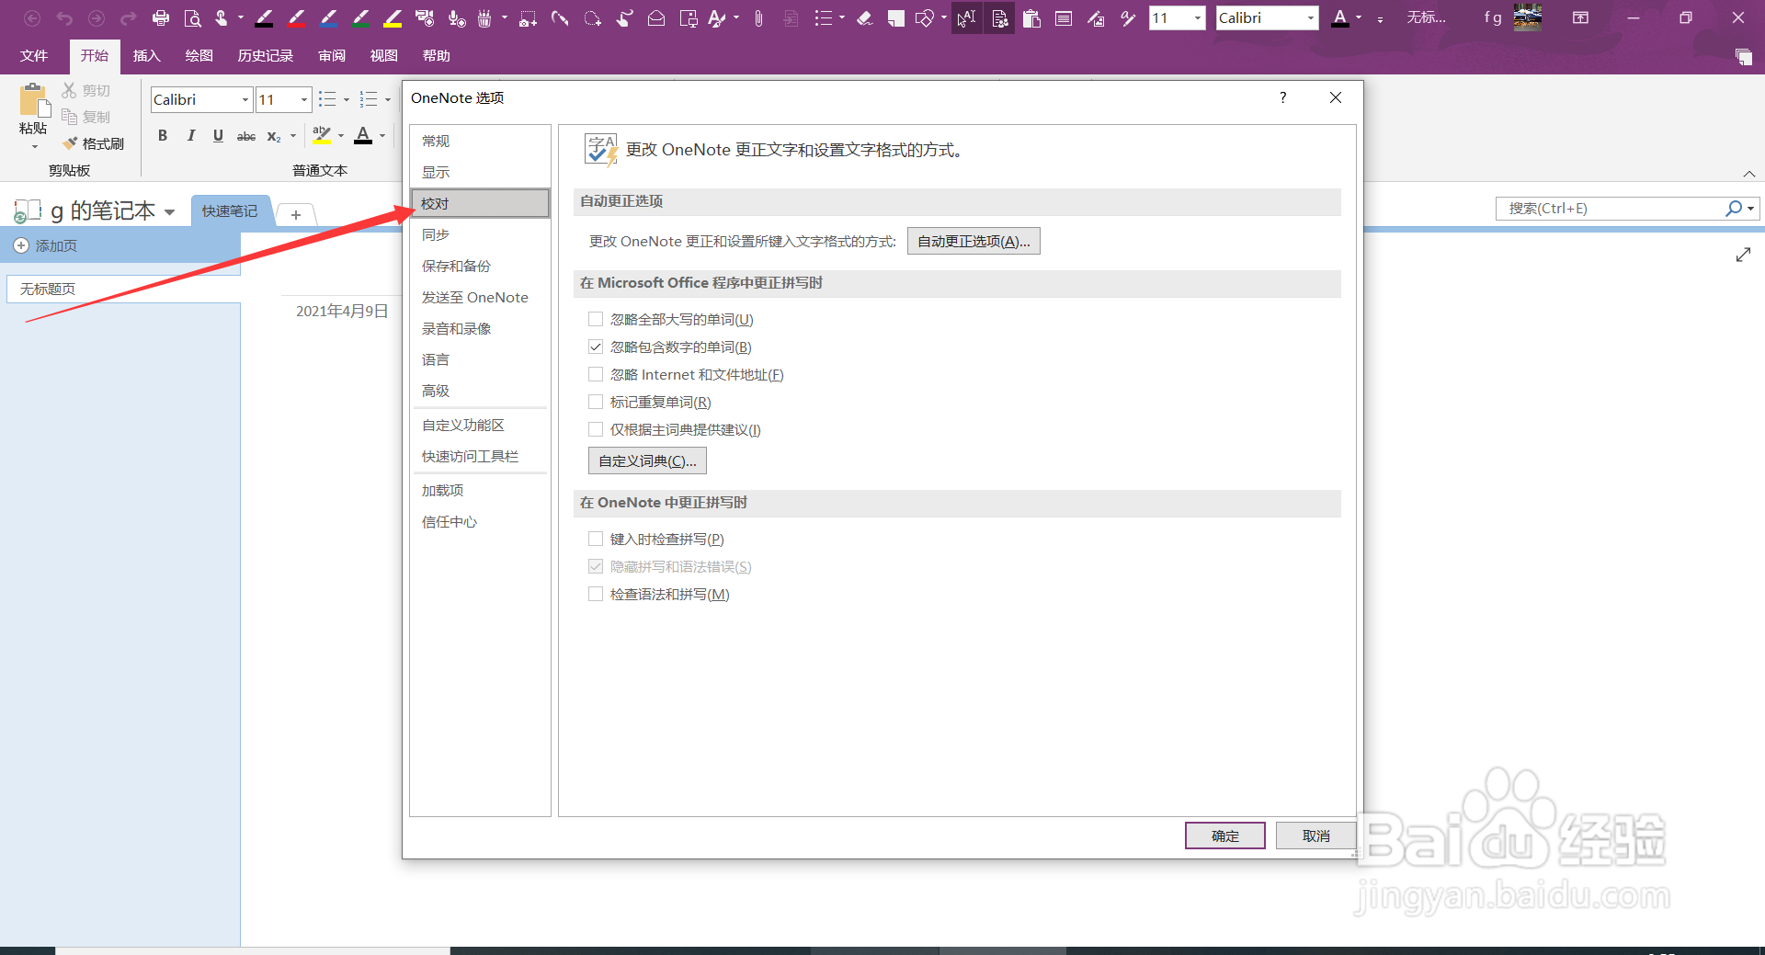Screen dimensions: 1765x955
Task: Click the draw with touch icon
Action: coord(624,17)
